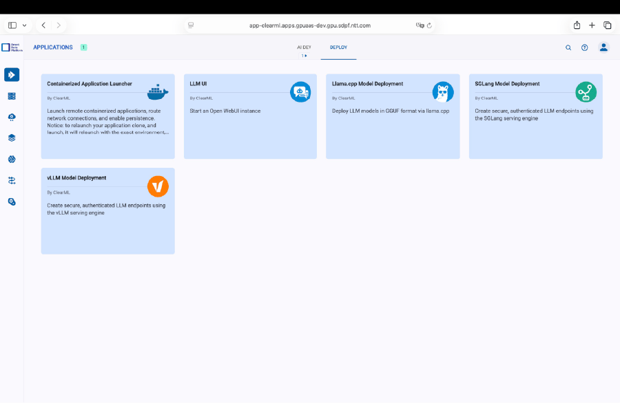620x403 pixels.
Task: Click the Smart Data Platform logo
Action: coord(12,47)
